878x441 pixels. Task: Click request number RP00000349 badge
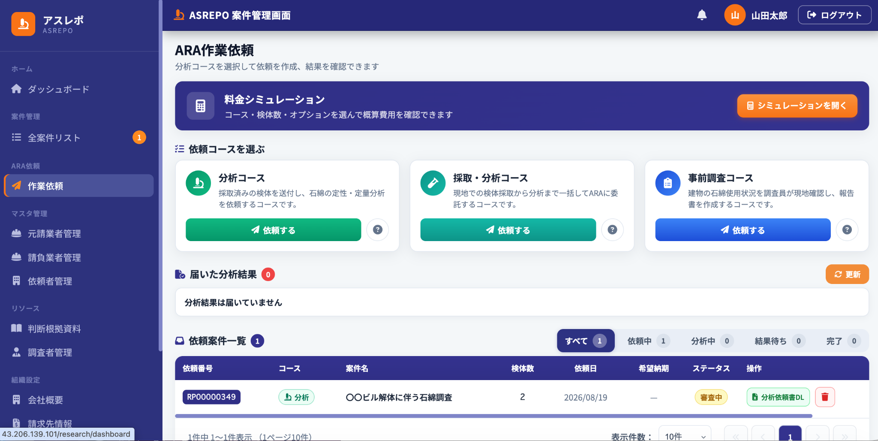(x=211, y=397)
